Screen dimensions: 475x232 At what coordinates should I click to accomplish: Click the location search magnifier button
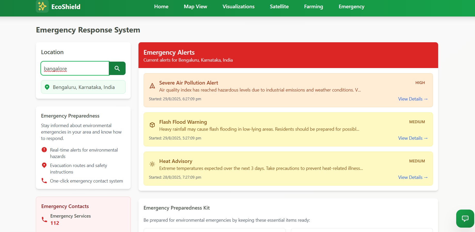(x=117, y=68)
